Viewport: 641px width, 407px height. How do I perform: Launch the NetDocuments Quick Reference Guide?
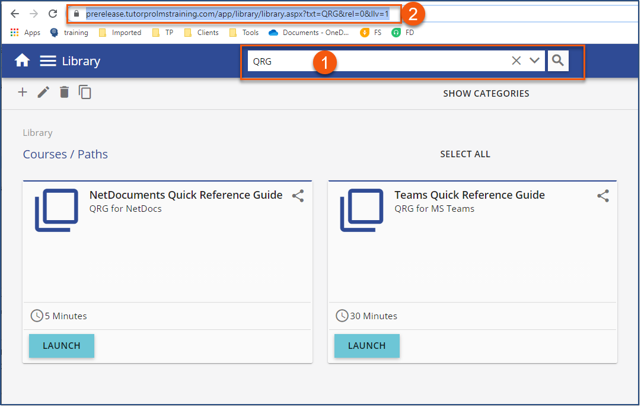tap(62, 346)
